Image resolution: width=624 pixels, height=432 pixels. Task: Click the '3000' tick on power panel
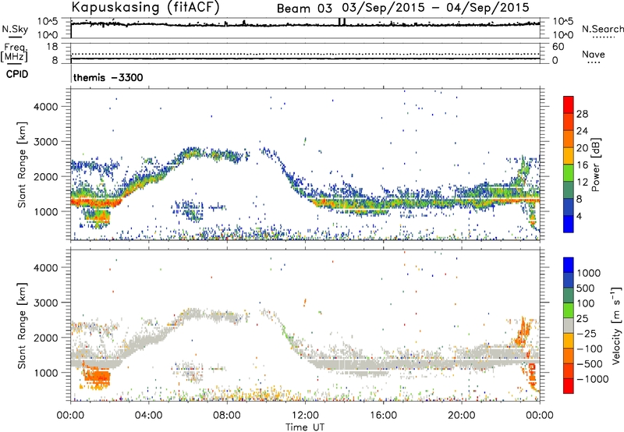[46, 142]
